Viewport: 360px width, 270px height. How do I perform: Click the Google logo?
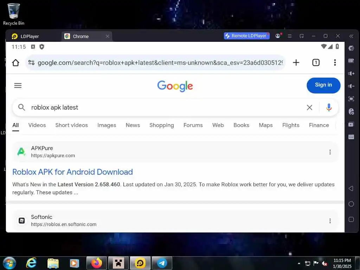175,86
